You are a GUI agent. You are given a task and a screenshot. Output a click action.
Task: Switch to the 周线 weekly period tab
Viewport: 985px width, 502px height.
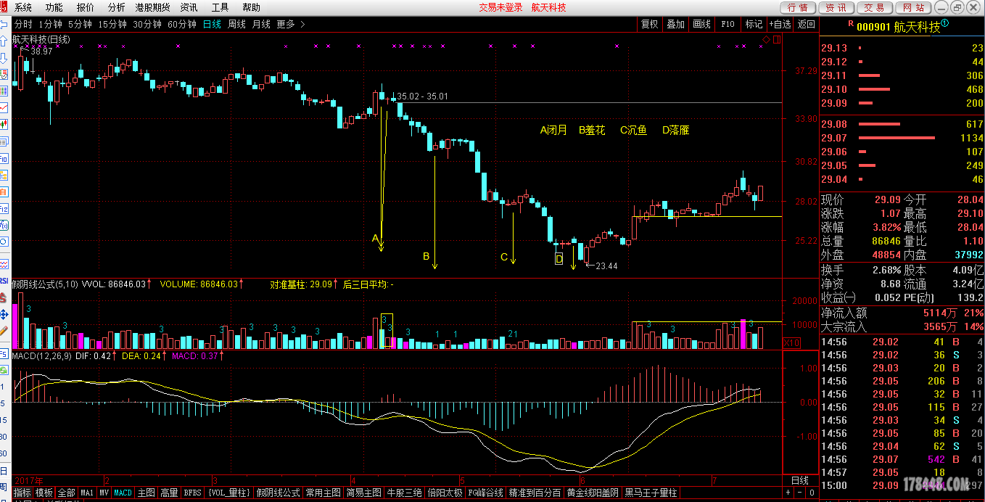236,24
